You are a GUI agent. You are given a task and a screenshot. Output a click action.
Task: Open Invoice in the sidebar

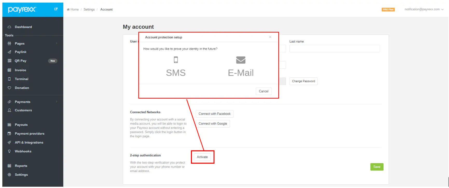tap(20, 70)
